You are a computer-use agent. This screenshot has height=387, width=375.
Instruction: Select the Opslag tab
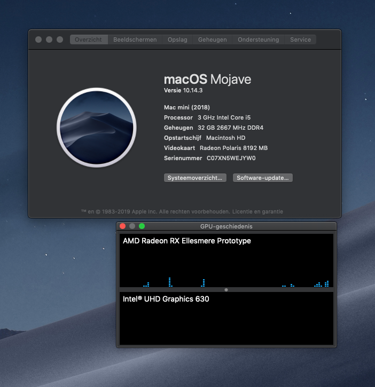tap(177, 40)
